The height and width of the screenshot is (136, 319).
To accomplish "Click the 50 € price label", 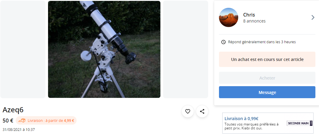I will pos(8,121).
